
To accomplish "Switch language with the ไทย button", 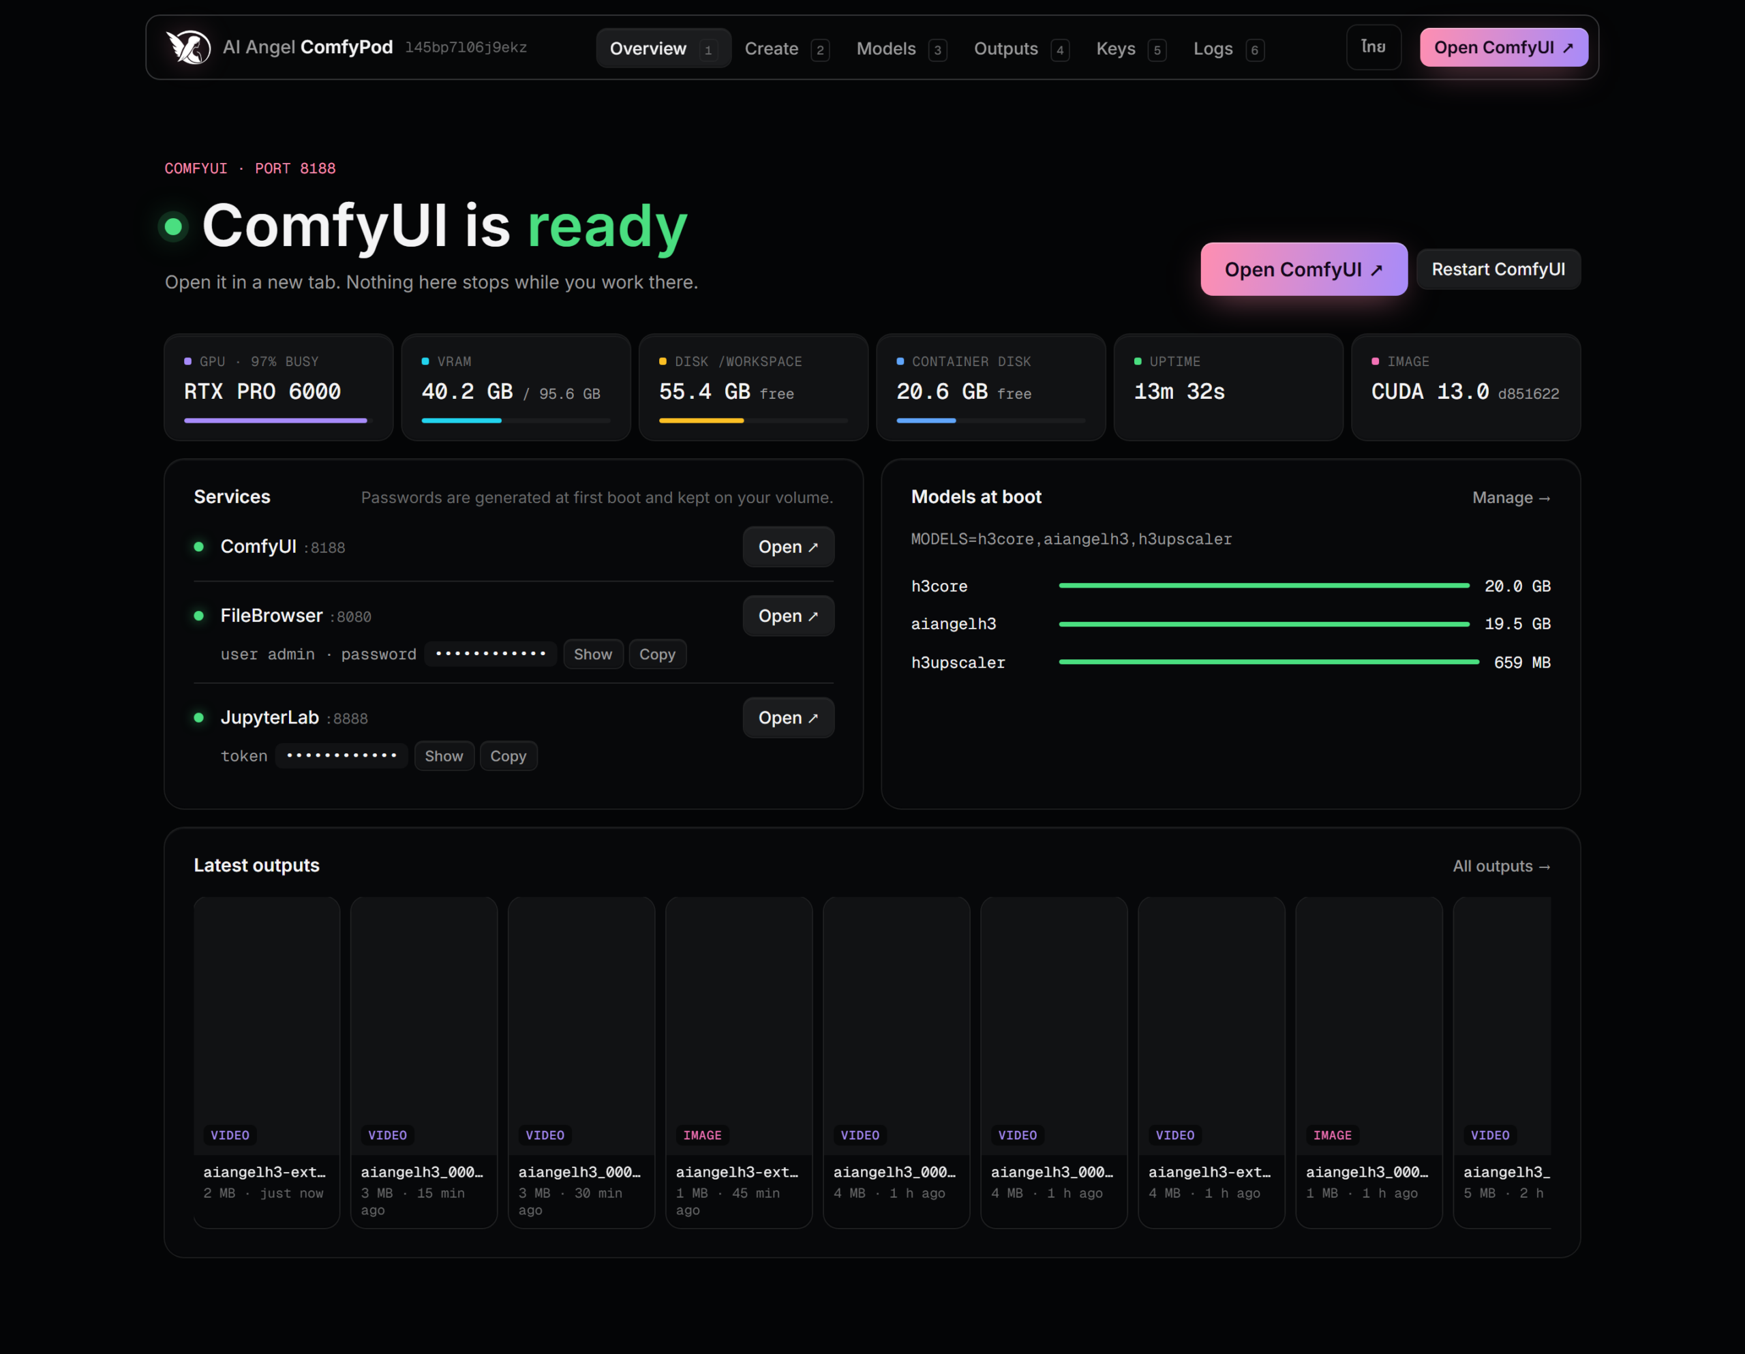I will (1374, 47).
